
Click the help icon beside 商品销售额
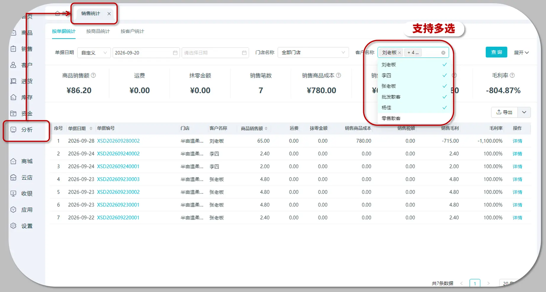[93, 75]
